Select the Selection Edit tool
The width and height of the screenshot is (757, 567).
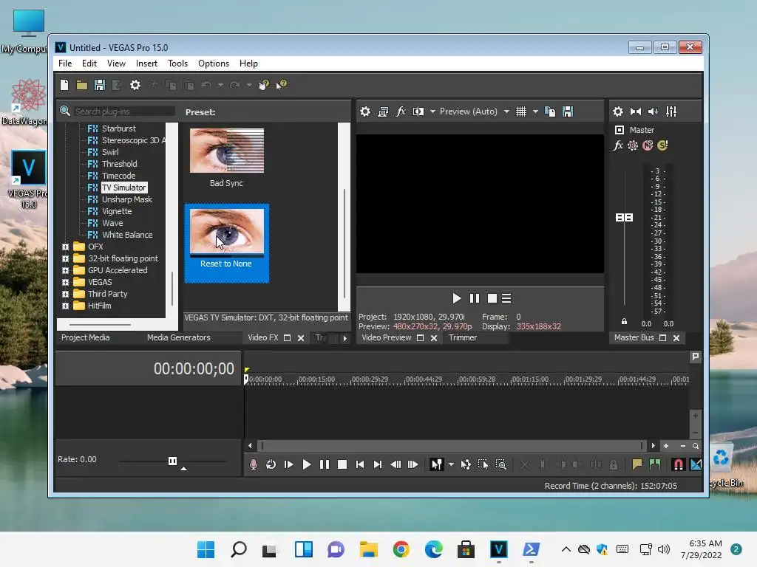click(483, 464)
